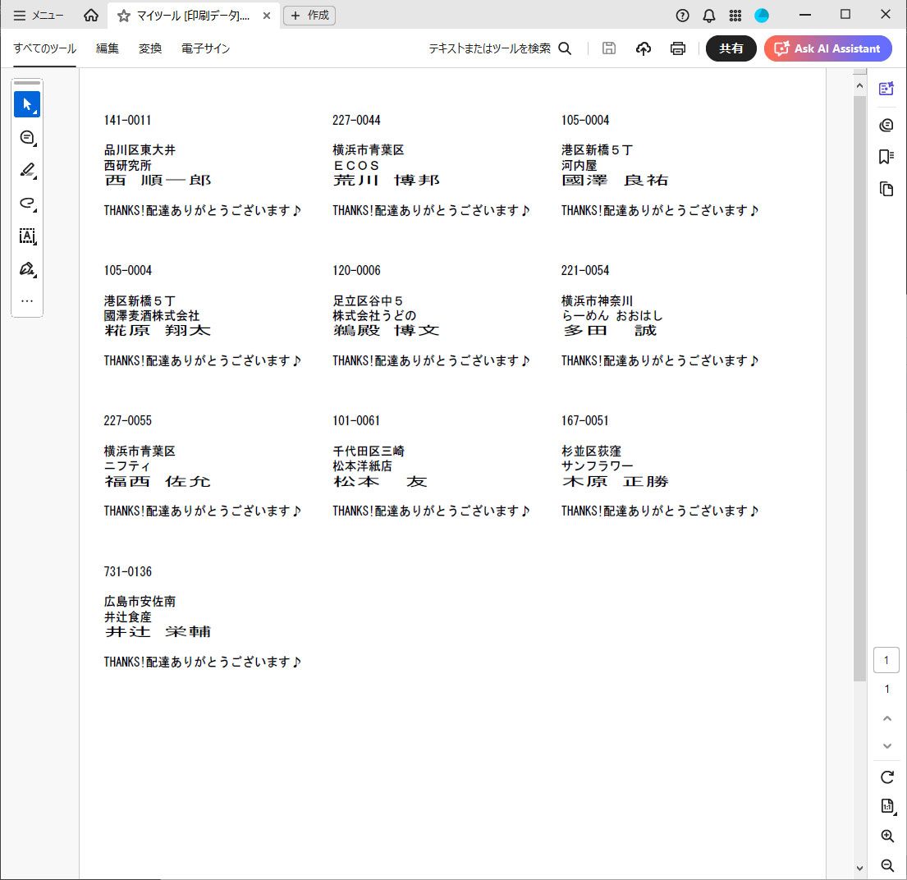Open the notifications bell icon
907x880 pixels.
[x=708, y=16]
